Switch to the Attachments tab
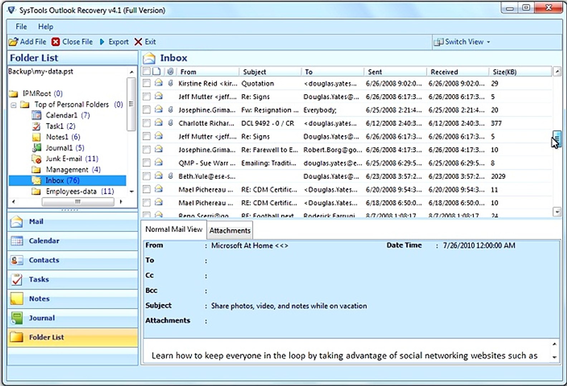 pos(230,231)
